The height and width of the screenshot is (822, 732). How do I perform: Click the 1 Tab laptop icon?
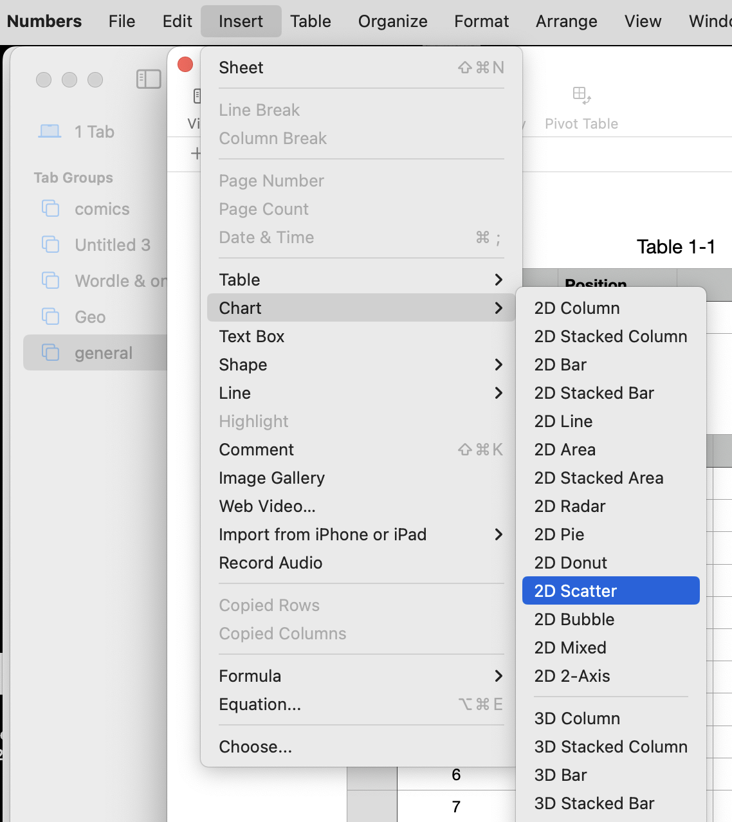pyautogui.click(x=50, y=131)
